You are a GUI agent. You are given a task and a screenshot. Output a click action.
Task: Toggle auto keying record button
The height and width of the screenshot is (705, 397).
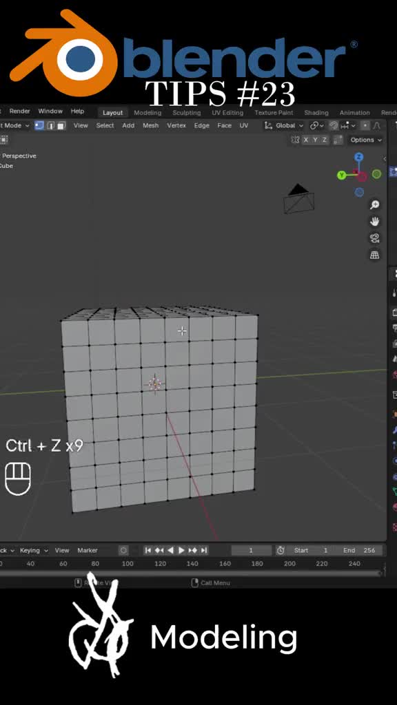click(x=123, y=550)
